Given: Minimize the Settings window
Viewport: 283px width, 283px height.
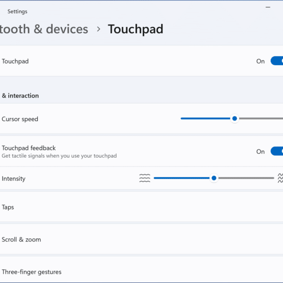Looking at the screenshot, I should click(268, 7).
